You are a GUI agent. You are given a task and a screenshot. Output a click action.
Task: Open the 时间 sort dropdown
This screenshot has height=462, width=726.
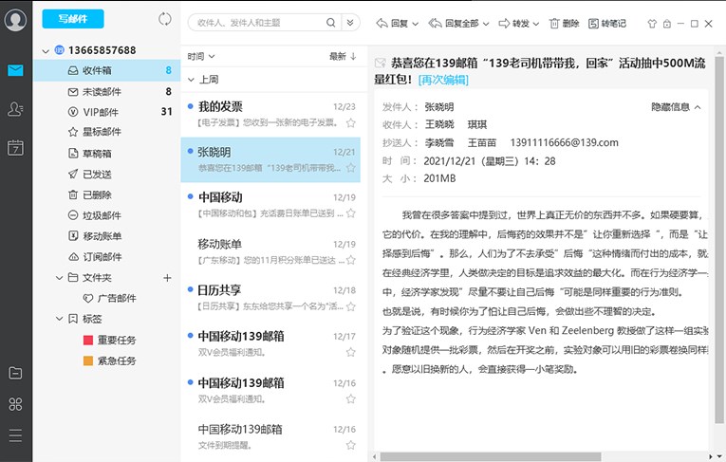point(201,57)
